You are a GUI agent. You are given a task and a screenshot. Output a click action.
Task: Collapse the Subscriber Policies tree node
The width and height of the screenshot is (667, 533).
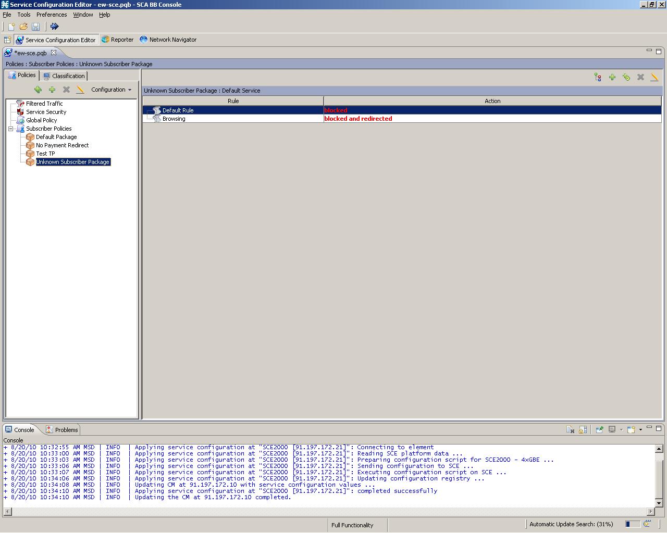10,129
